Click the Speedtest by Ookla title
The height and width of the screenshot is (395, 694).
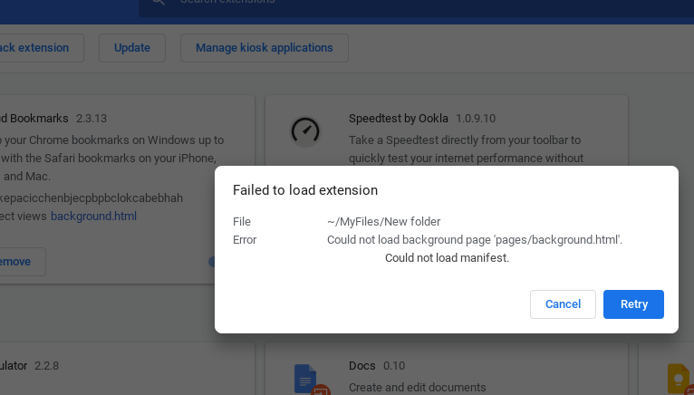point(398,119)
